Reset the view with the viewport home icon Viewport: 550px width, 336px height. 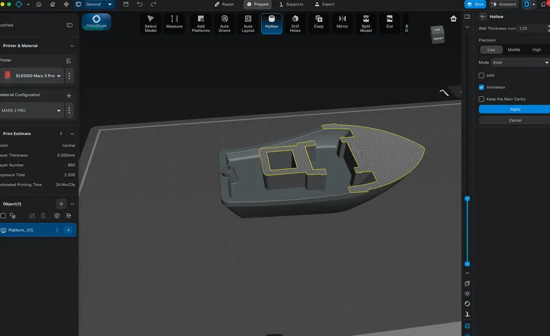453,18
